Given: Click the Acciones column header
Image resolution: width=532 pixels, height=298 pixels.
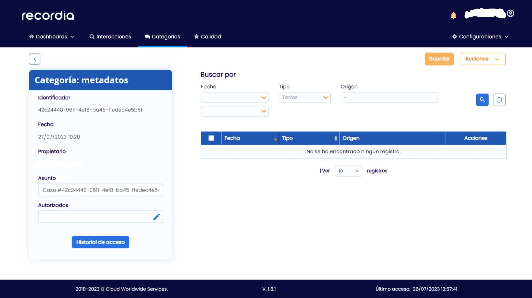Looking at the screenshot, I should coord(476,138).
